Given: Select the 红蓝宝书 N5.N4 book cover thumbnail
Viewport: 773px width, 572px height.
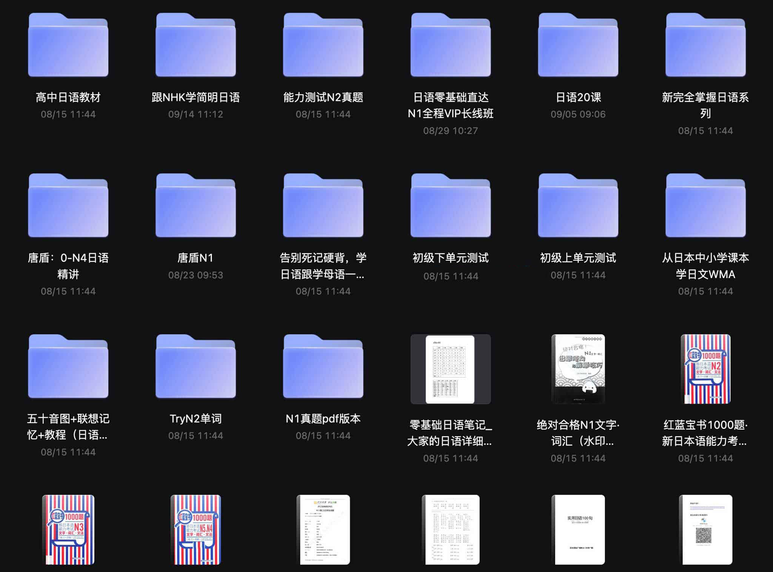Looking at the screenshot, I should point(196,530).
